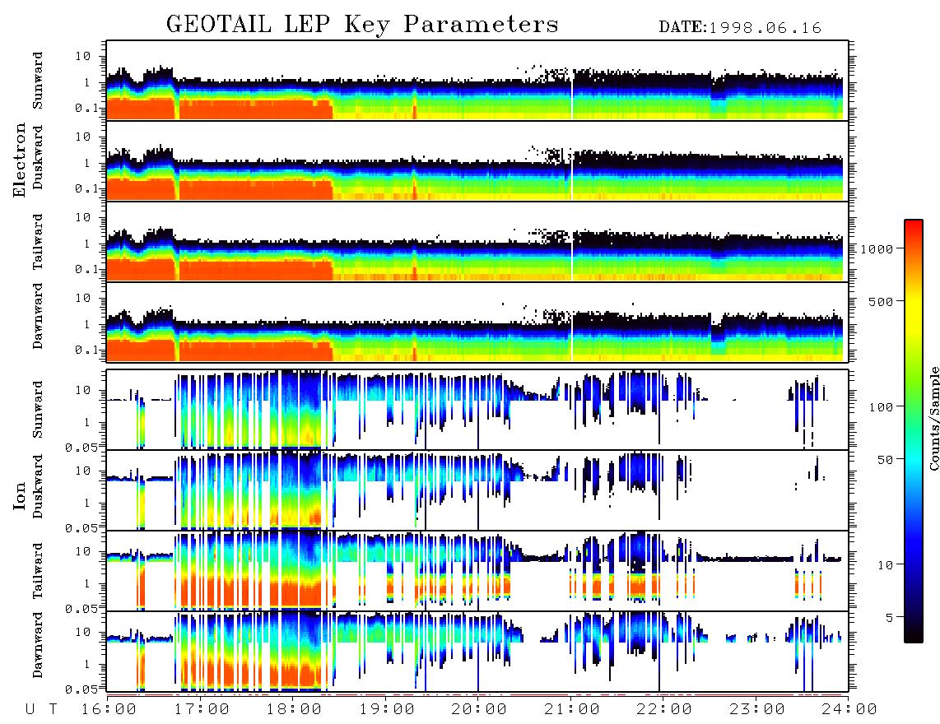The image size is (940, 724).
Task: Click the Ion Dawnward spectrogram panel
Action: coord(477,652)
